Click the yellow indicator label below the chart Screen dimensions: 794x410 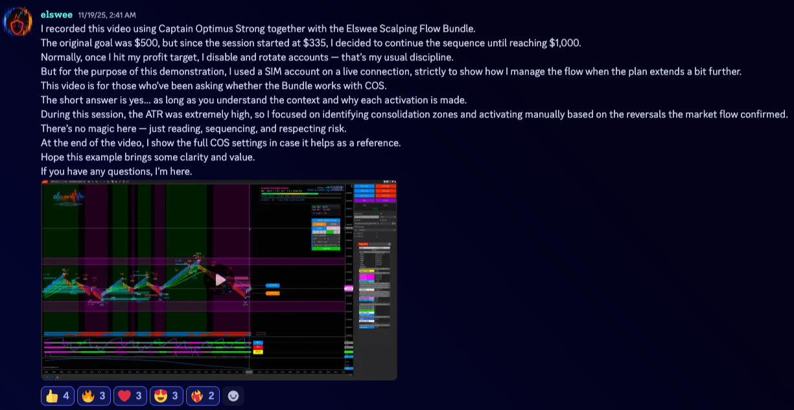258,352
